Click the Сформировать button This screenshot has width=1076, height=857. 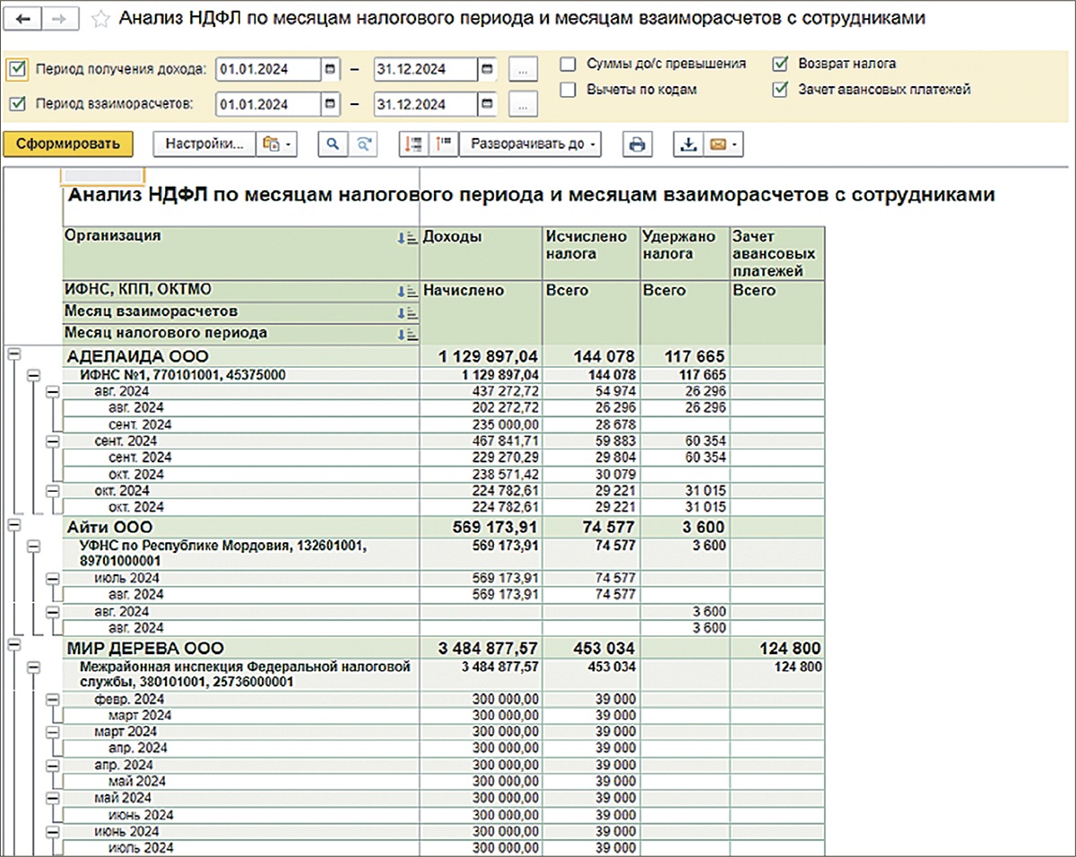click(67, 144)
